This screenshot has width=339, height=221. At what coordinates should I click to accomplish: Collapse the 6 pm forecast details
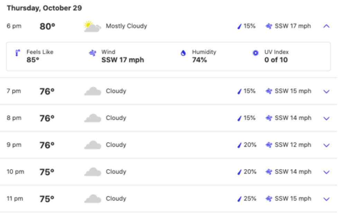326,26
